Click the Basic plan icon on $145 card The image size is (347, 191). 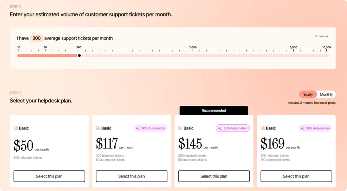(180, 128)
